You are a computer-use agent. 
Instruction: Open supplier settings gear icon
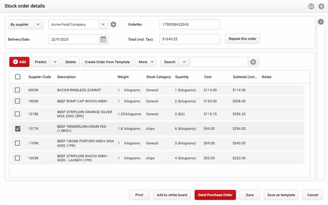(x=114, y=24)
